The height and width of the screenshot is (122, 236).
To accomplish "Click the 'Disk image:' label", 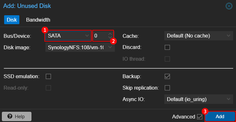I will point(17,48).
